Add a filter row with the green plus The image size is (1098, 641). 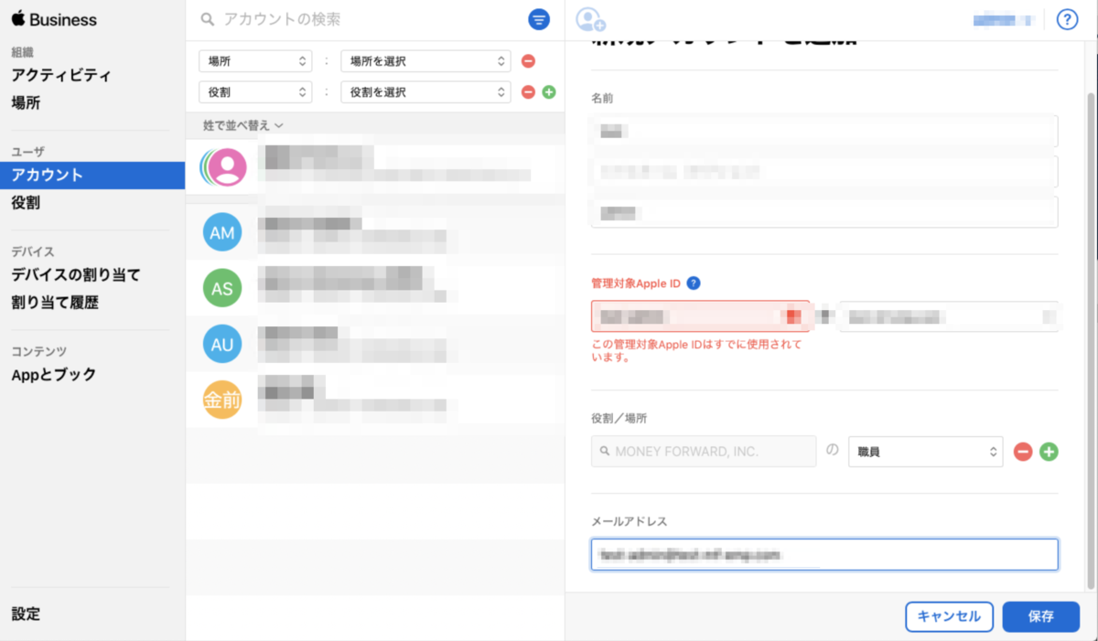point(548,91)
